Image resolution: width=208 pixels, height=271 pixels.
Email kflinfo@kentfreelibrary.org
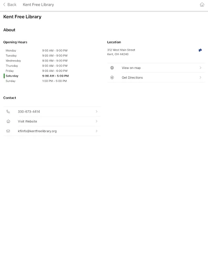pyautogui.click(x=52, y=131)
